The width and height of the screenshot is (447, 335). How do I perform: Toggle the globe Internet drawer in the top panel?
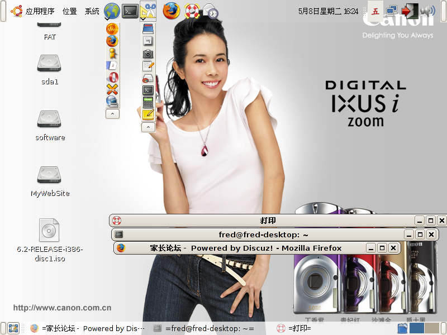(x=112, y=11)
